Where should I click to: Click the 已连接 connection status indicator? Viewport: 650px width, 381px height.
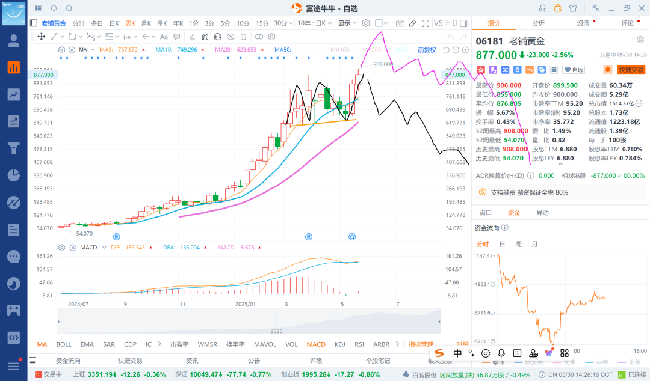[632, 374]
